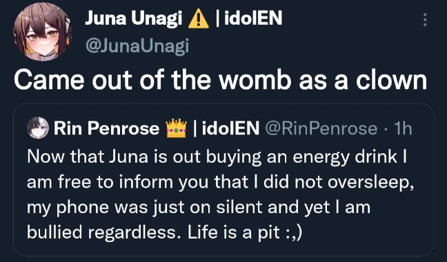The width and height of the screenshot is (447, 262).
Task: Open Juna Unagi's profile avatar
Action: pos(43,31)
